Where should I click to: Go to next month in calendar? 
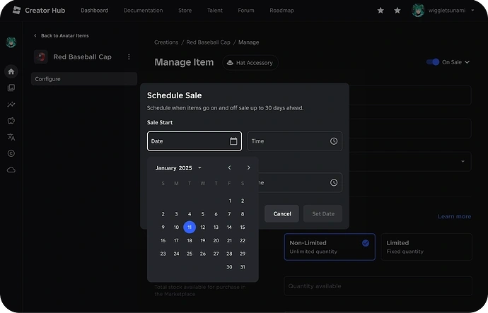pos(249,168)
